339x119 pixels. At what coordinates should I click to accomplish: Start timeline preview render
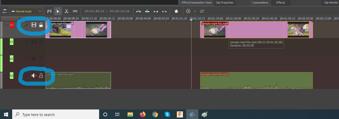[x=188, y=11]
